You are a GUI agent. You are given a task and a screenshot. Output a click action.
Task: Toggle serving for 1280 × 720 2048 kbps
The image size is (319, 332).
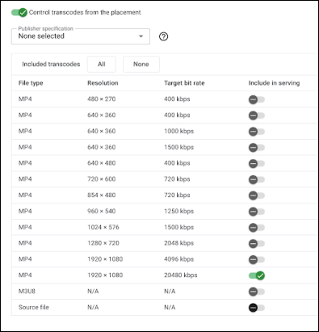257,244
